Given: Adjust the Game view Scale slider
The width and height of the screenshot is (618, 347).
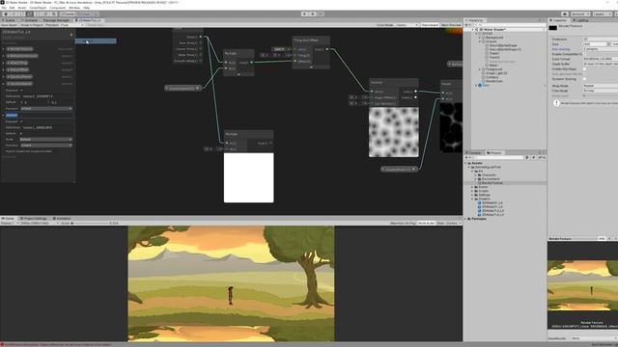Looking at the screenshot, I should pos(90,223).
